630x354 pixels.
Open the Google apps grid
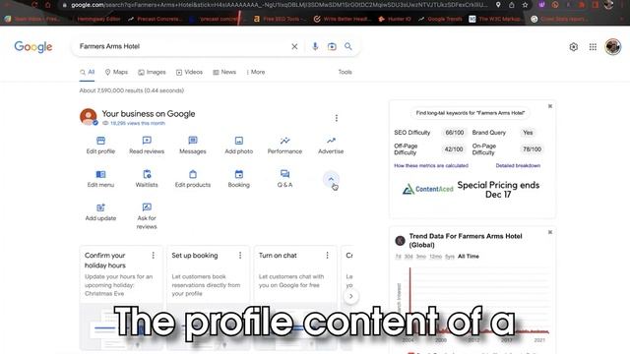(593, 47)
